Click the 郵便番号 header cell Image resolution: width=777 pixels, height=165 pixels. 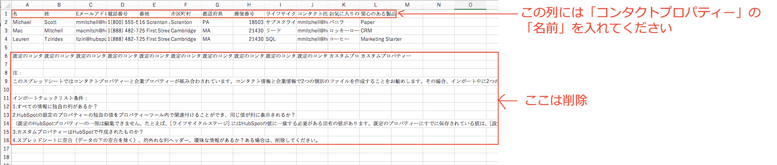pyautogui.click(x=249, y=14)
